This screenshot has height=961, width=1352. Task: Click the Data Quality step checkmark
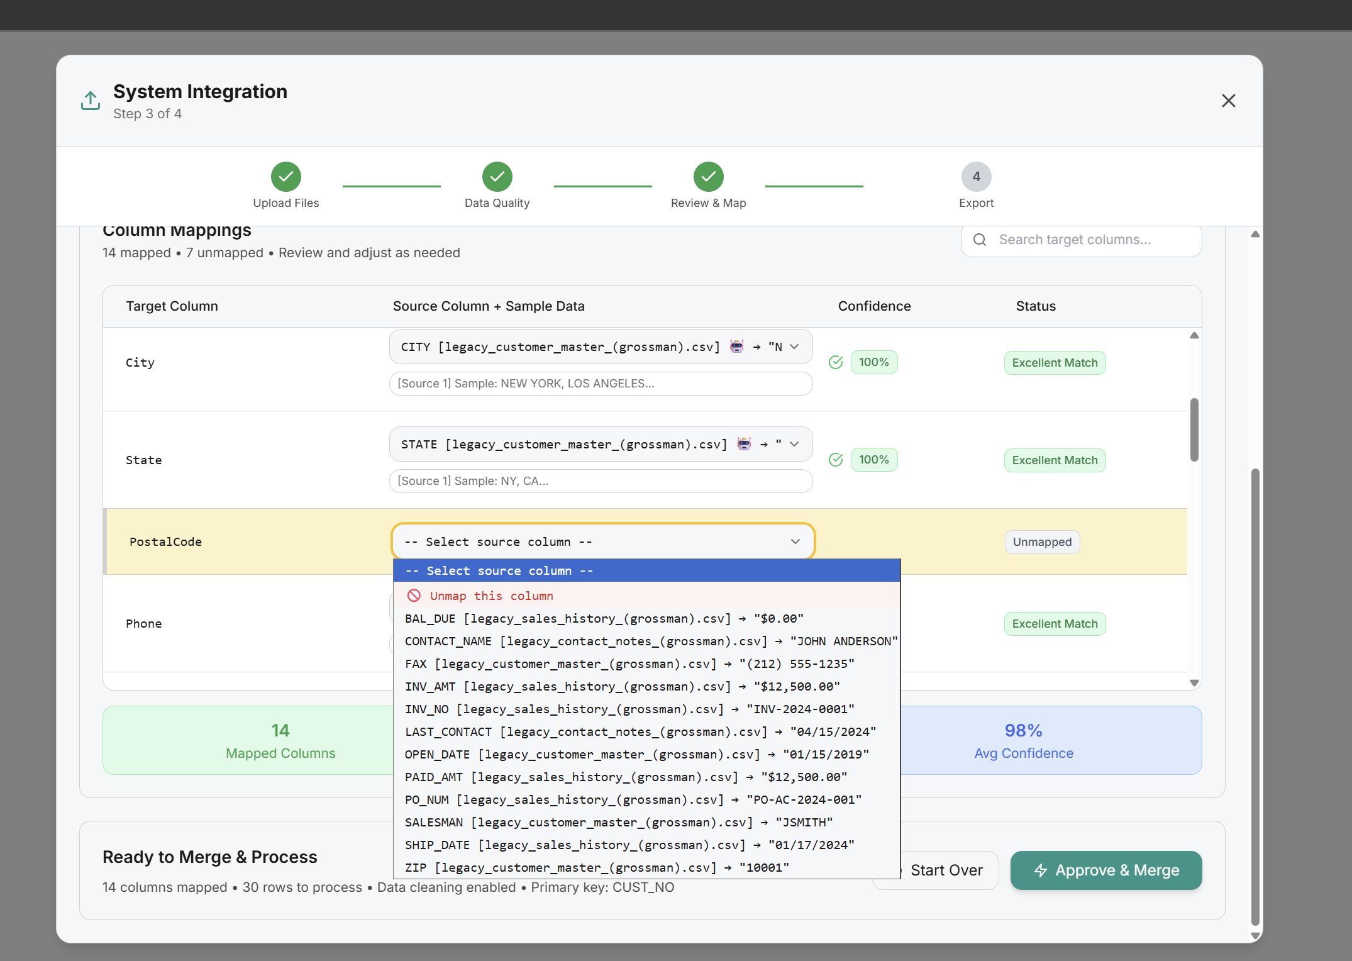[x=497, y=177]
